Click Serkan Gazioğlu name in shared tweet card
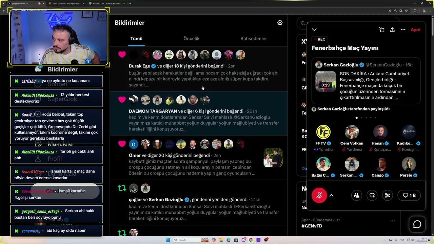Screen dimensions: 434x244 [341, 65]
